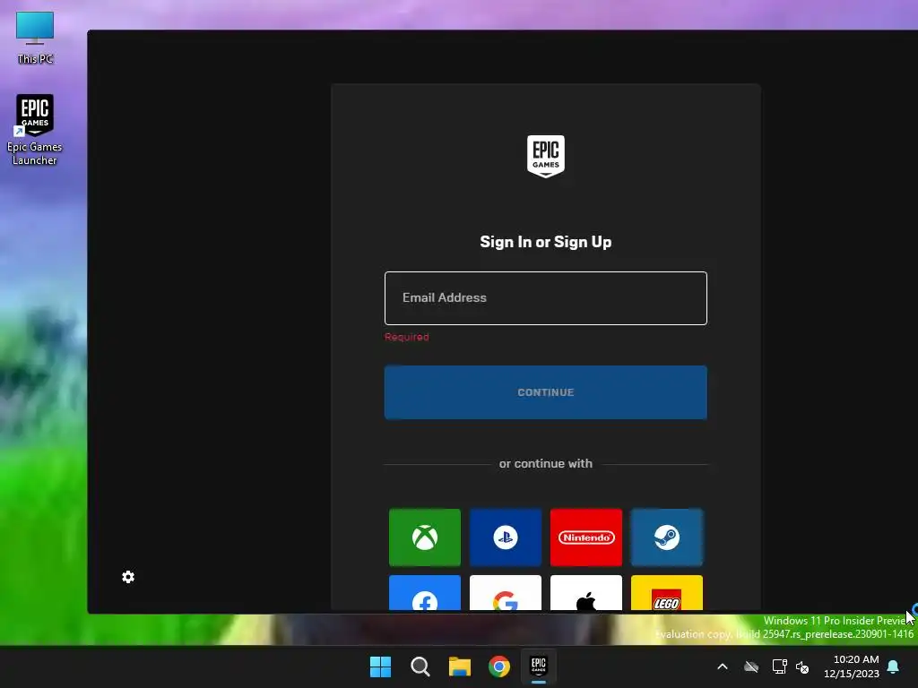
Task: Open File Explorer from taskbar
Action: tap(460, 666)
